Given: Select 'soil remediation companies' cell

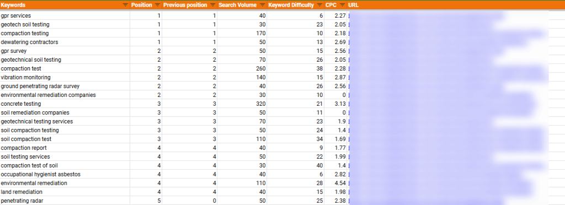Looking at the screenshot, I should pos(65,112).
